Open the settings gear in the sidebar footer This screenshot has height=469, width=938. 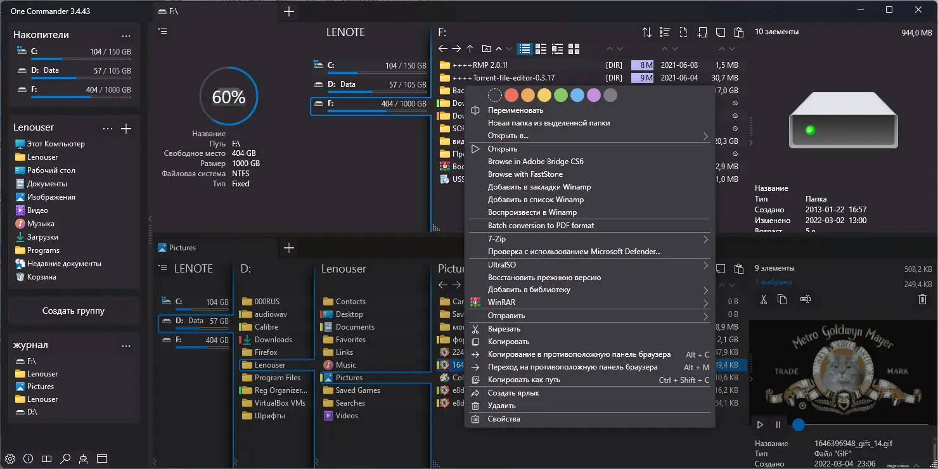pyautogui.click(x=10, y=458)
